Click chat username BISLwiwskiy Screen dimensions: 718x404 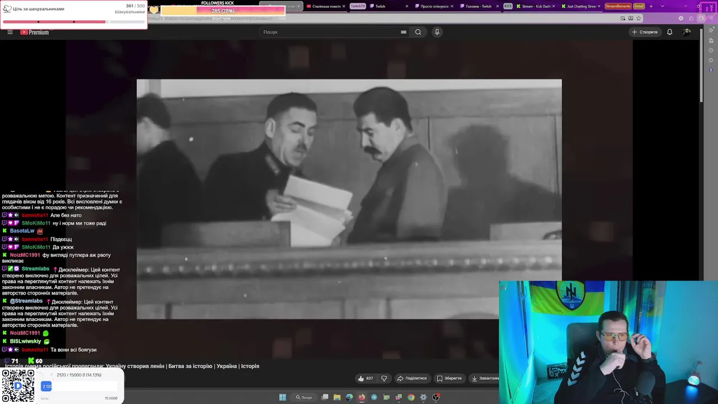[x=26, y=341]
